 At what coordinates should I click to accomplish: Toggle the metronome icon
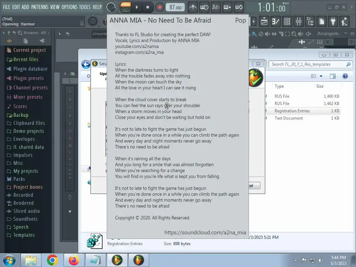pos(193,7)
